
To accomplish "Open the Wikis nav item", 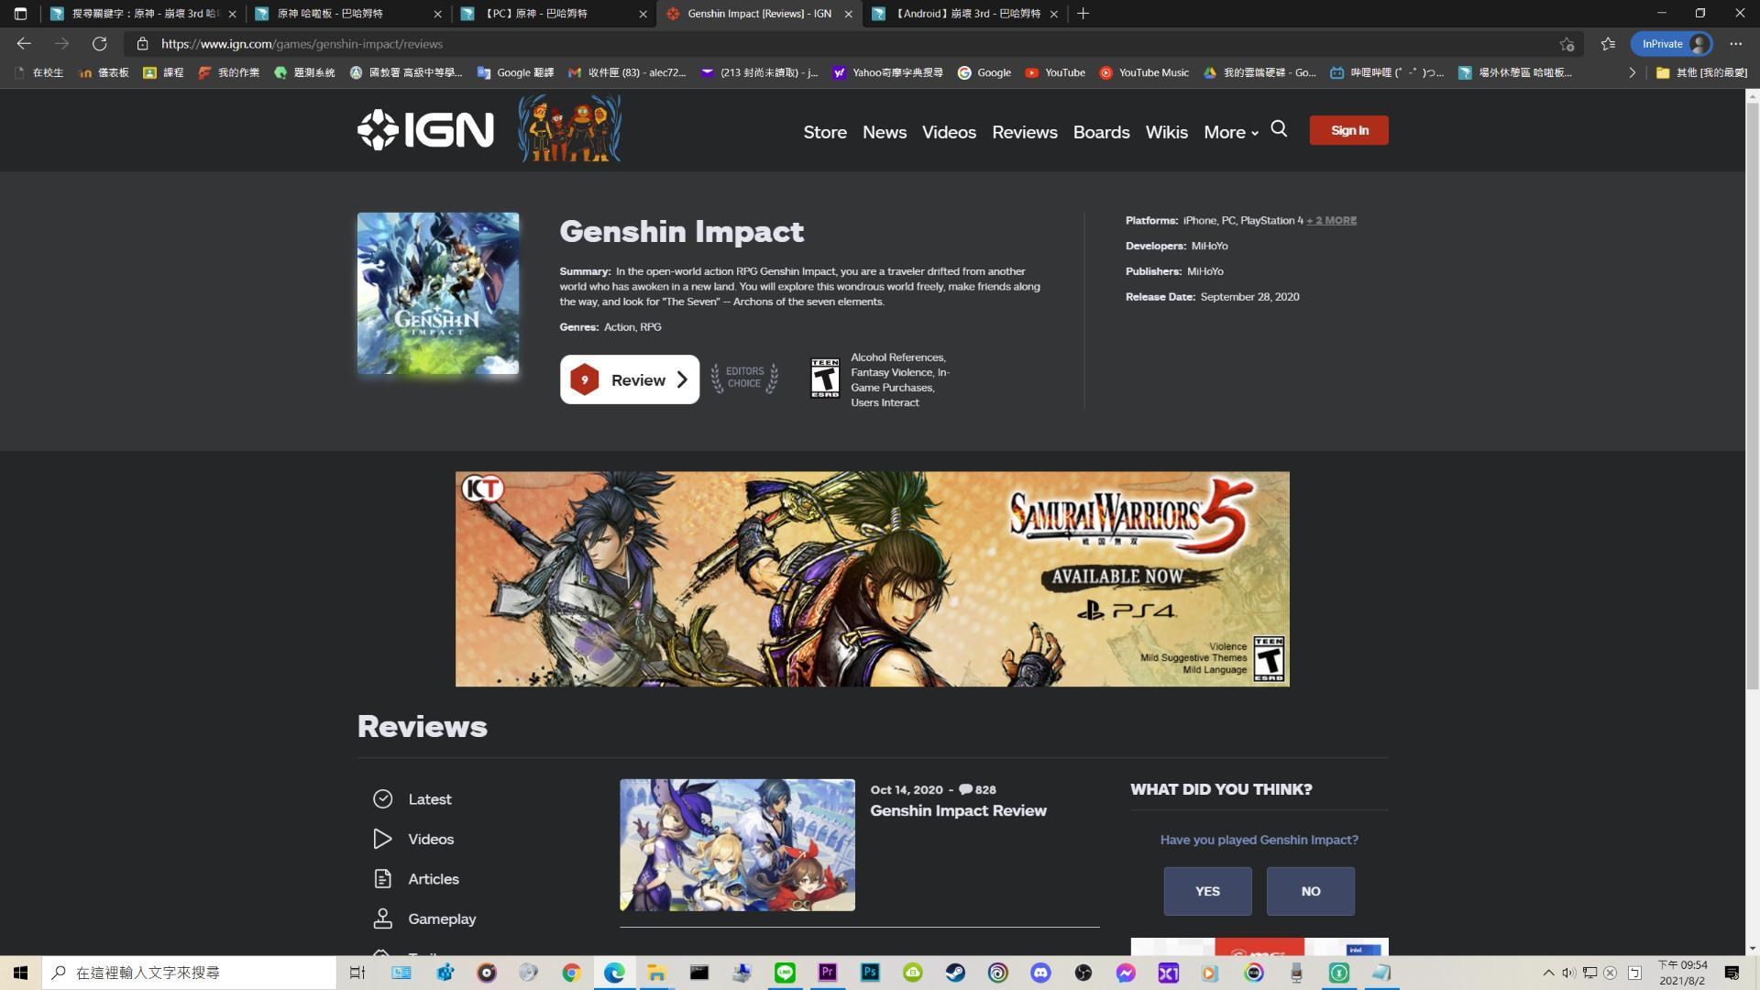I will tap(1166, 132).
